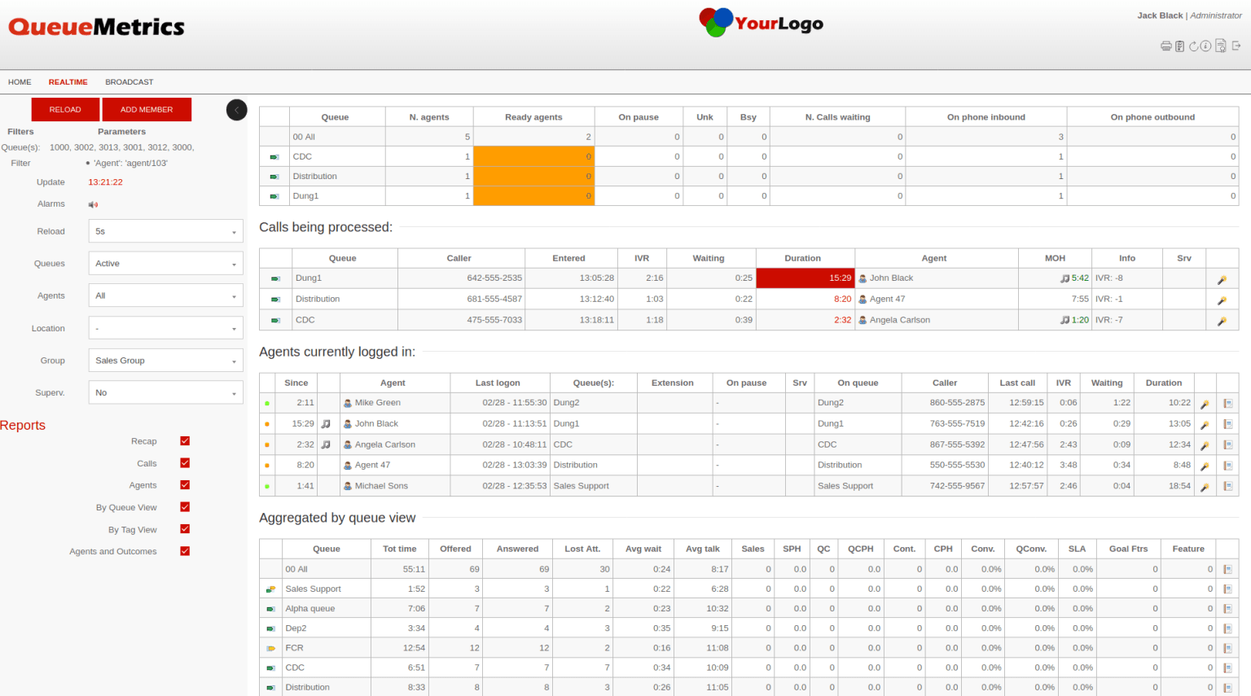This screenshot has width=1251, height=696.
Task: Open the checklist clipboard icon in header
Action: pyautogui.click(x=1179, y=46)
